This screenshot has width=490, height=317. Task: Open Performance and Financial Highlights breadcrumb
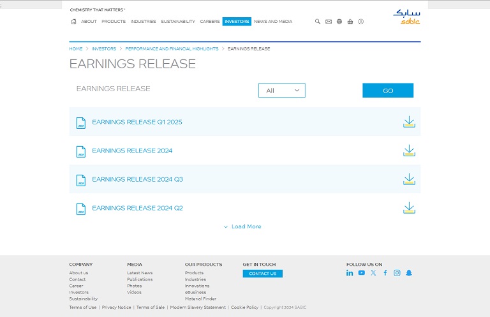point(172,48)
